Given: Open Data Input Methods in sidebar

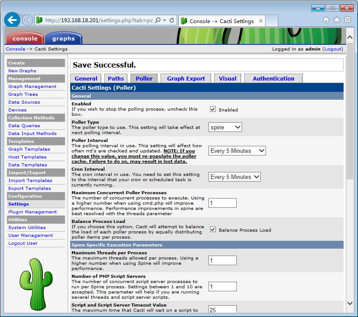Looking at the screenshot, I should pos(32,133).
